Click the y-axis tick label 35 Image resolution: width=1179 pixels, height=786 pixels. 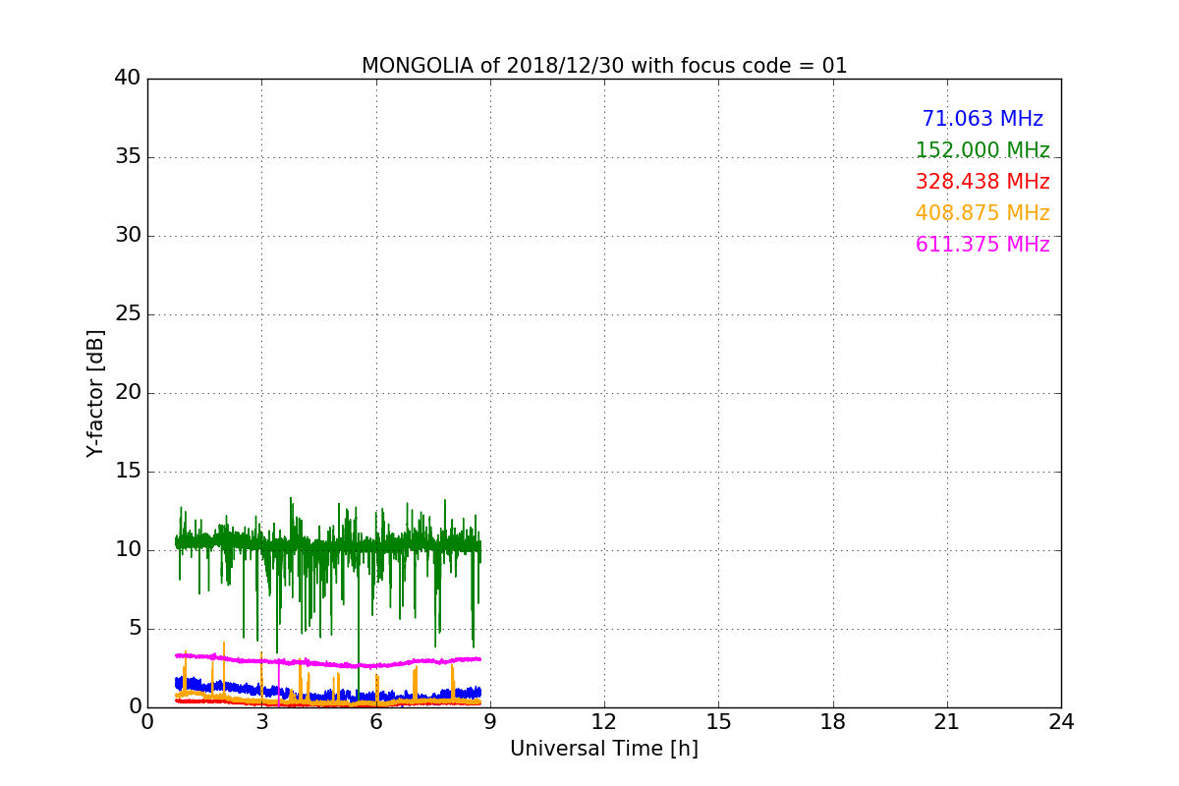point(128,157)
